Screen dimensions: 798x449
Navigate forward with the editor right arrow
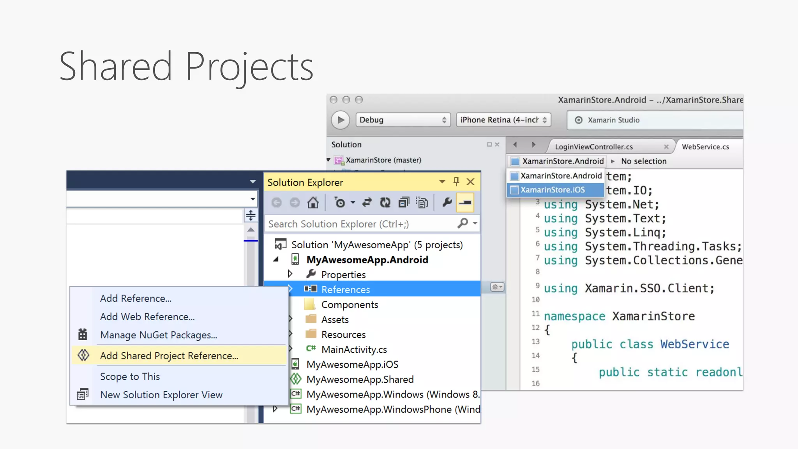click(x=534, y=145)
